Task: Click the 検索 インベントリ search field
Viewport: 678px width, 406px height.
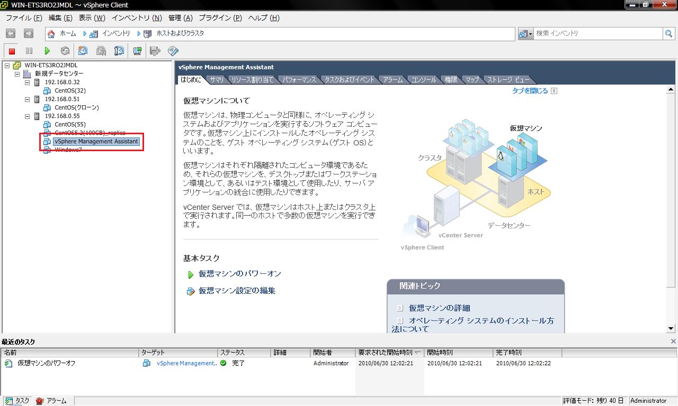Action: point(599,33)
